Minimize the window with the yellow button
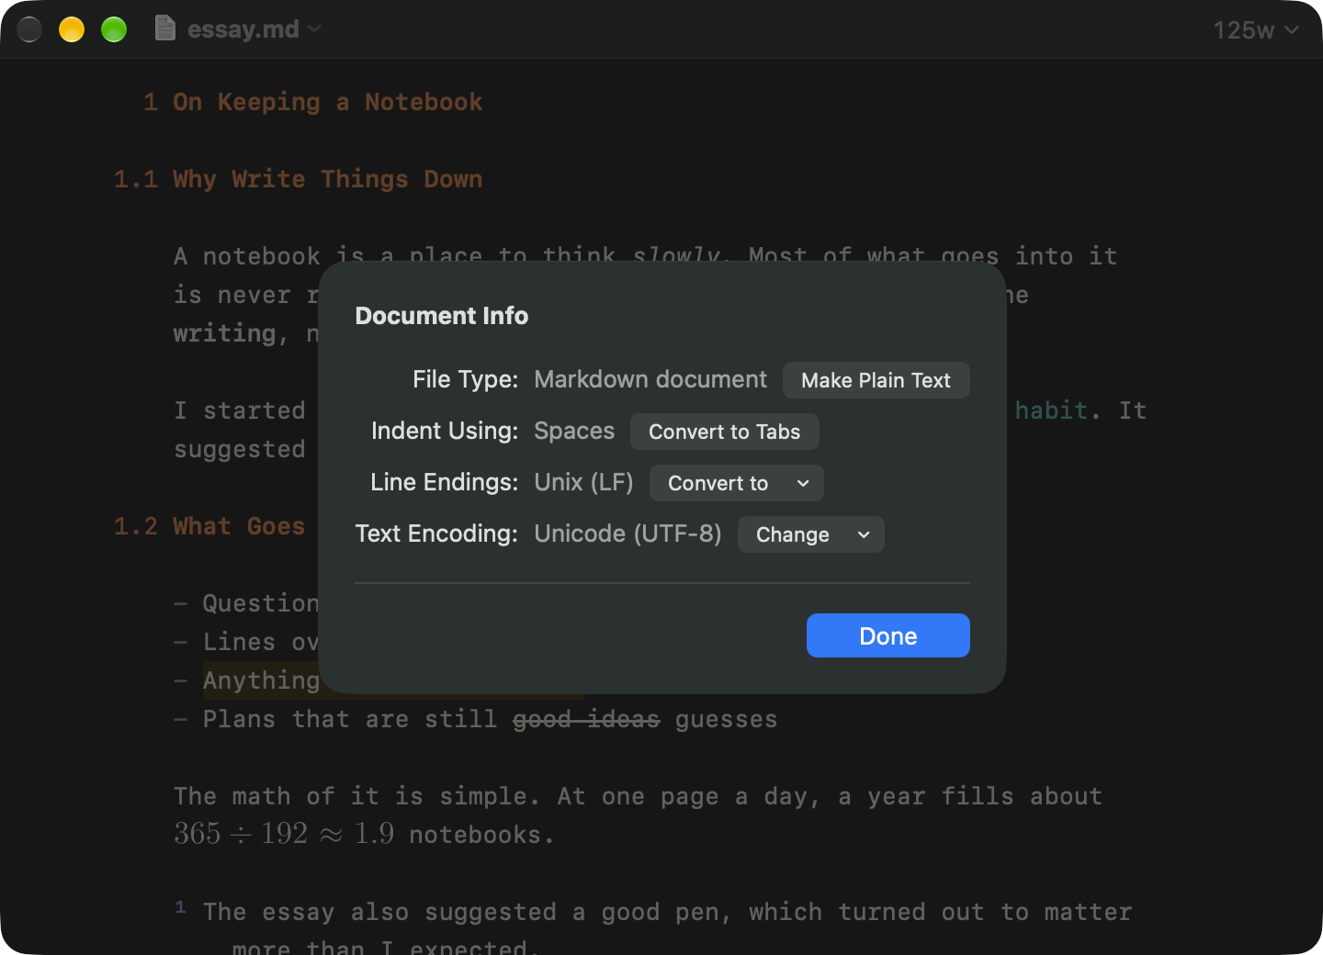The width and height of the screenshot is (1323, 955). pos(72,29)
